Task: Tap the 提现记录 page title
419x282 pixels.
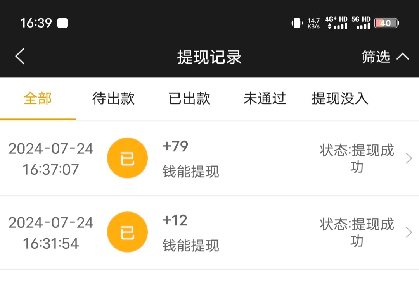Action: 209,57
